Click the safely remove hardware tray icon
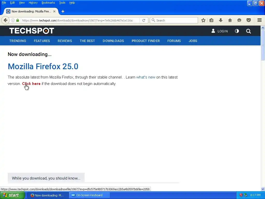The width and height of the screenshot is (265, 199). pos(246,195)
